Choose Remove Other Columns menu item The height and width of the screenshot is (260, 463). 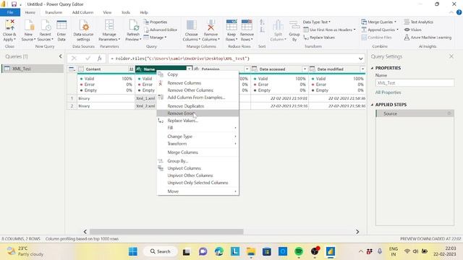197,90
